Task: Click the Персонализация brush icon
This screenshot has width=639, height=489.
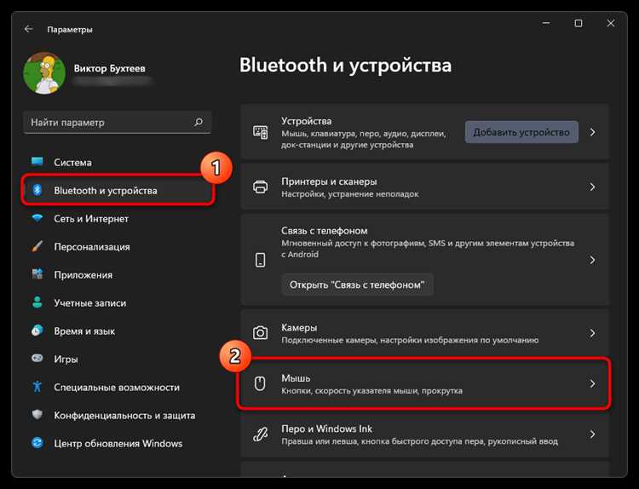Action: (37, 246)
